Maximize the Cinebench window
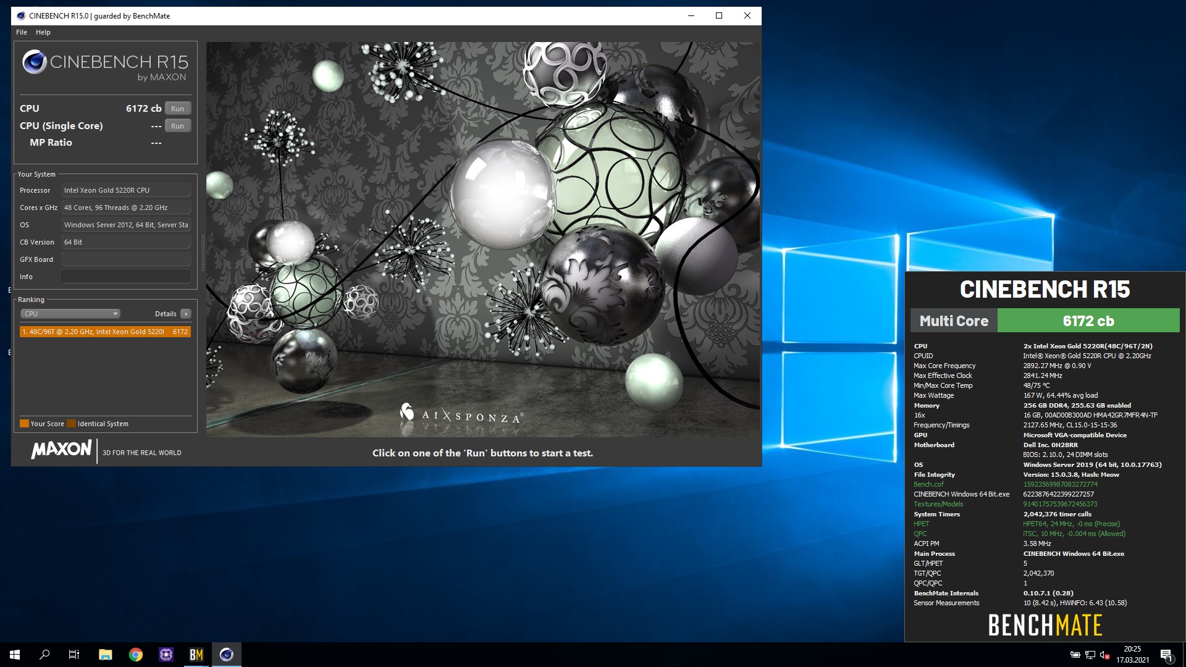This screenshot has width=1186, height=667. click(719, 16)
